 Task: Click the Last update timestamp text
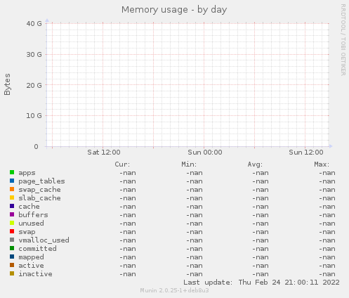pos(261,283)
